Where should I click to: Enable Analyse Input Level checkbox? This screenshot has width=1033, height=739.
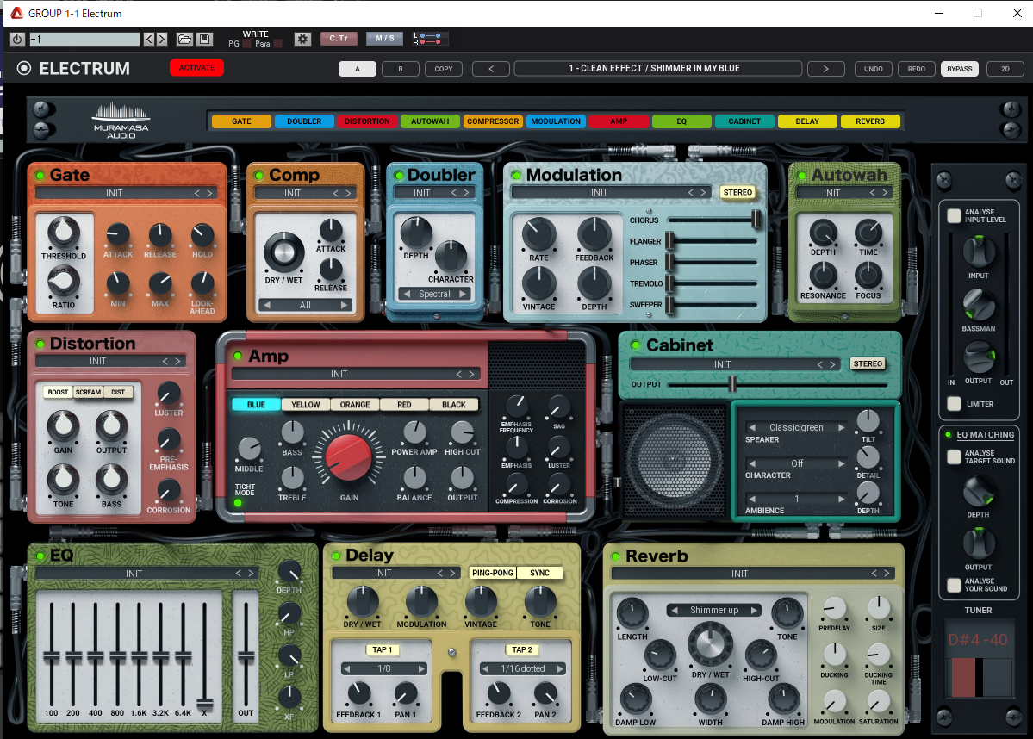click(954, 215)
